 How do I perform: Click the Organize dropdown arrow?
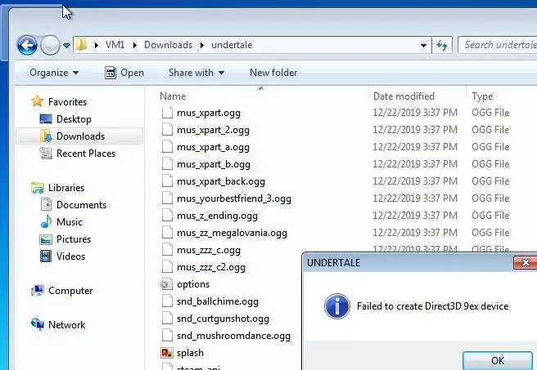click(x=75, y=73)
